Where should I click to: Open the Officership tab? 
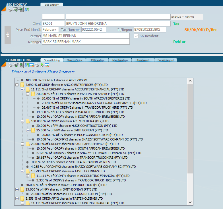tap(97, 60)
